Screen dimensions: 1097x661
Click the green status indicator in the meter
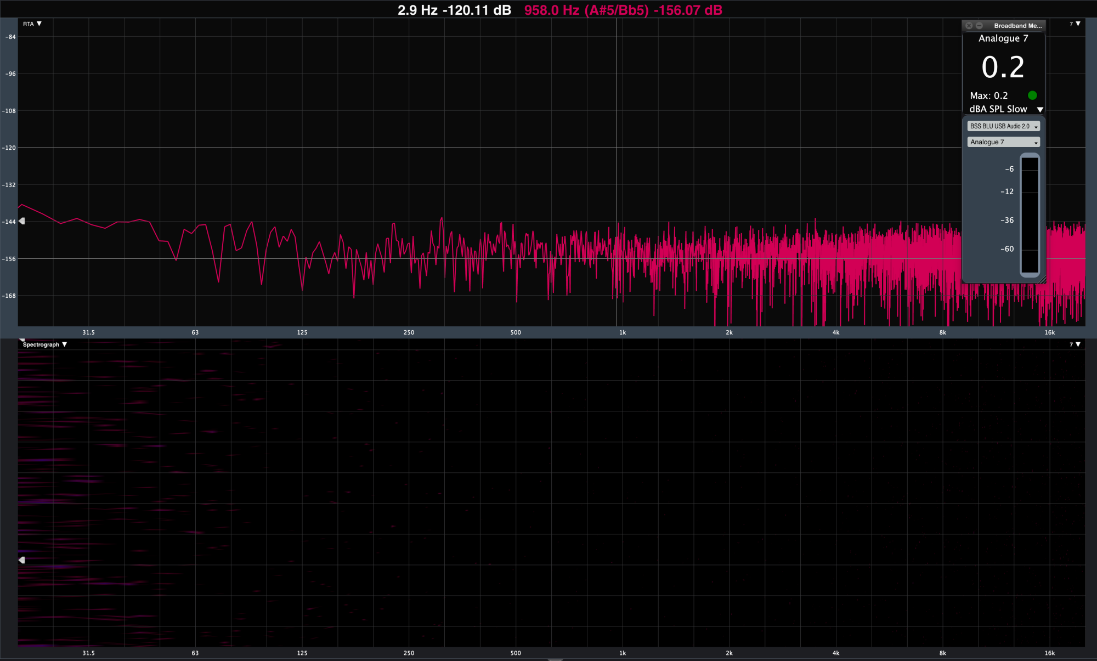point(1032,95)
